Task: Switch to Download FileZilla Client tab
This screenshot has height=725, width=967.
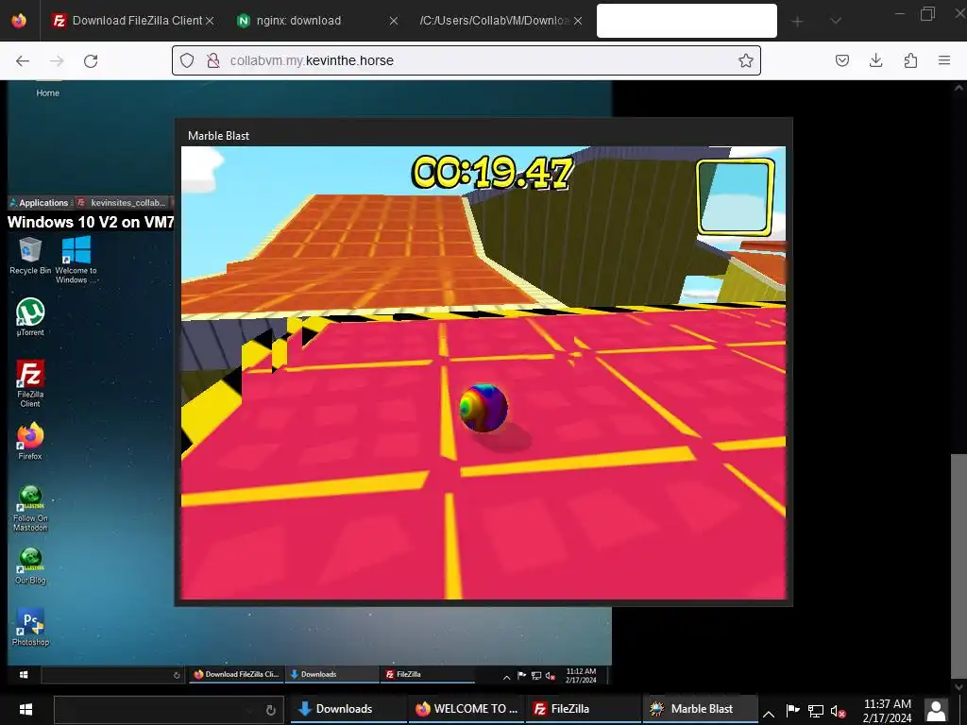Action: click(x=130, y=21)
